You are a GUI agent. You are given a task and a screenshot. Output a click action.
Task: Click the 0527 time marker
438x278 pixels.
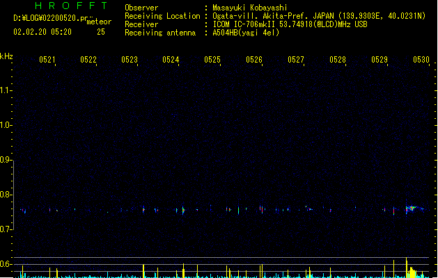296,60
